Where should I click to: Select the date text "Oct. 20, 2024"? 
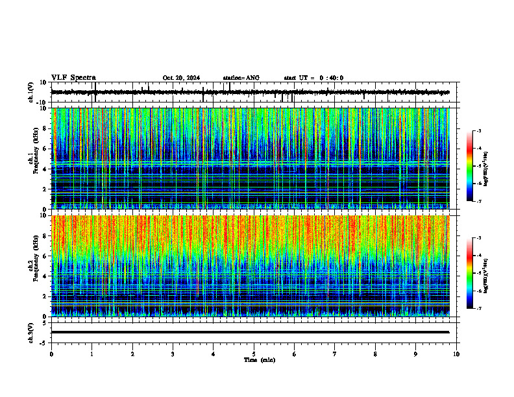coord(181,78)
